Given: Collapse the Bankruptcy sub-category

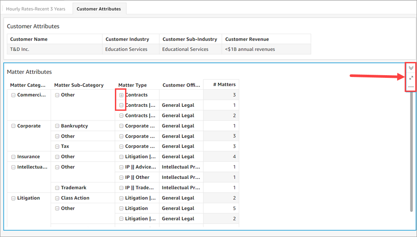Looking at the screenshot, I should [x=57, y=126].
